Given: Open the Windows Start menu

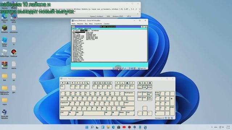Looking at the screenshot, I should (x=87, y=127).
